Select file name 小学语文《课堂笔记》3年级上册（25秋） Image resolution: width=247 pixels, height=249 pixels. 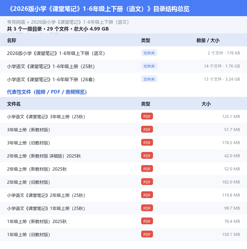click(46, 117)
